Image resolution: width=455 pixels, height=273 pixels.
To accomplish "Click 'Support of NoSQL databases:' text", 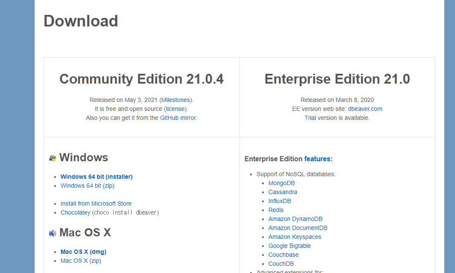I will pyautogui.click(x=296, y=174).
